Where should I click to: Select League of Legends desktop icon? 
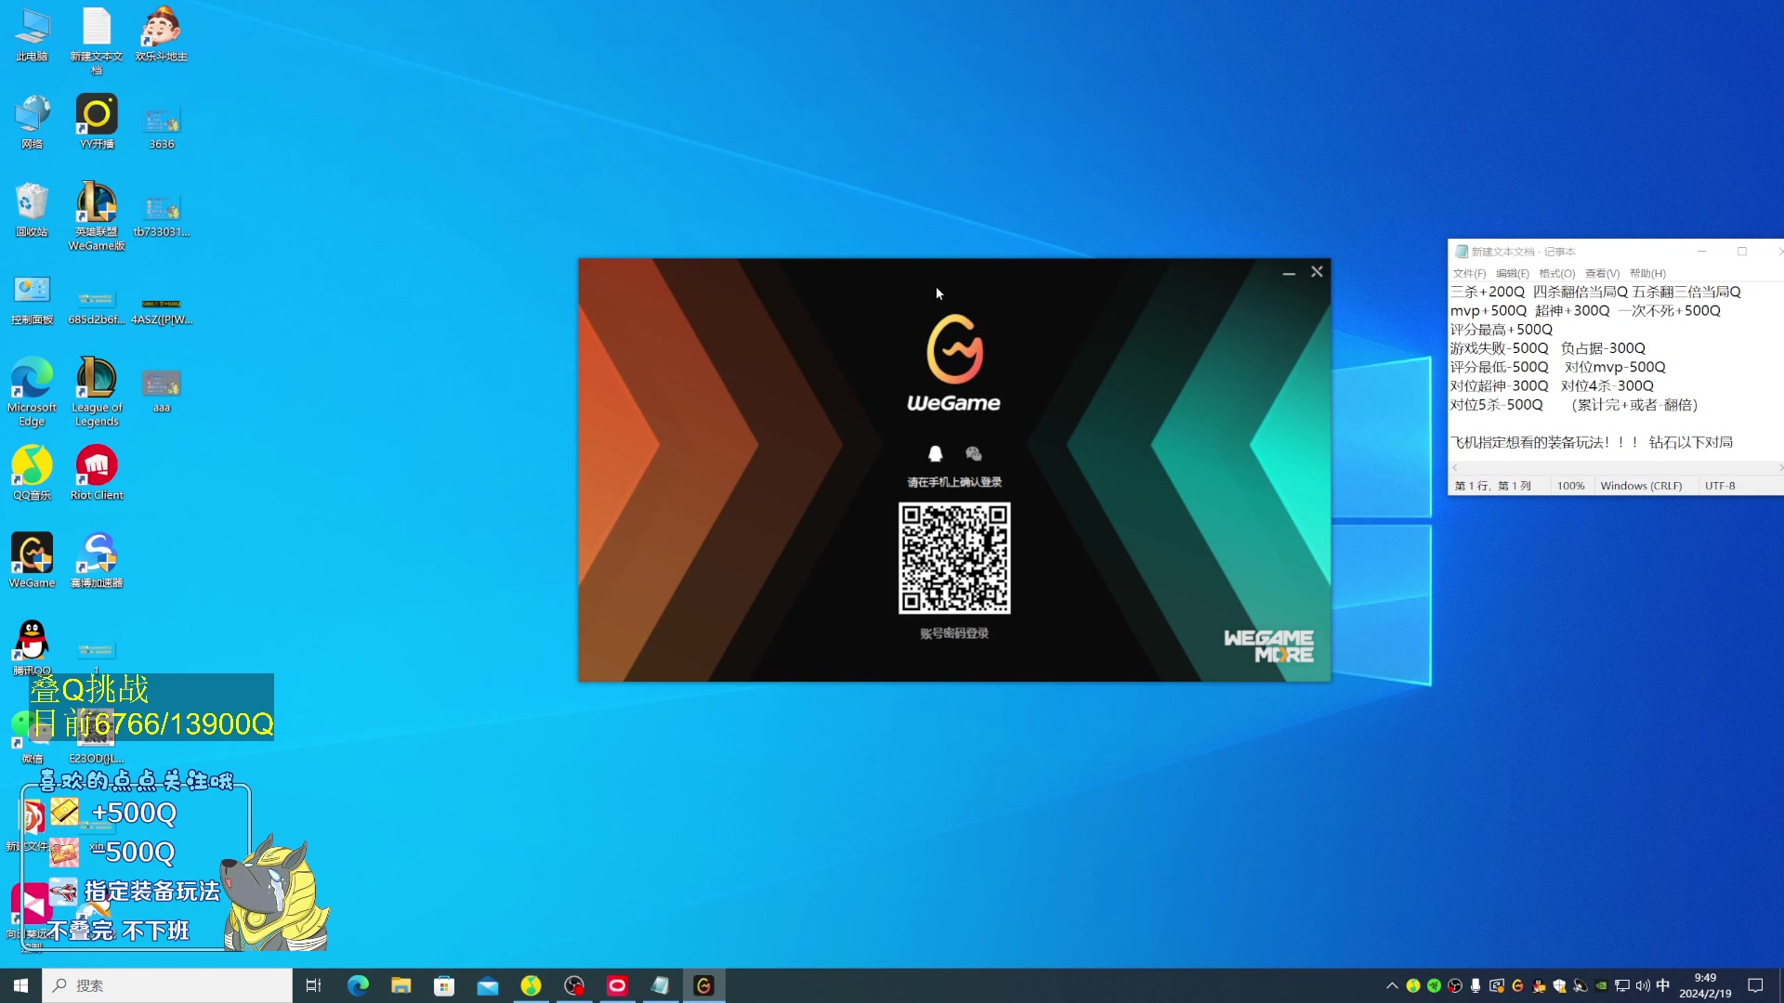(x=97, y=392)
